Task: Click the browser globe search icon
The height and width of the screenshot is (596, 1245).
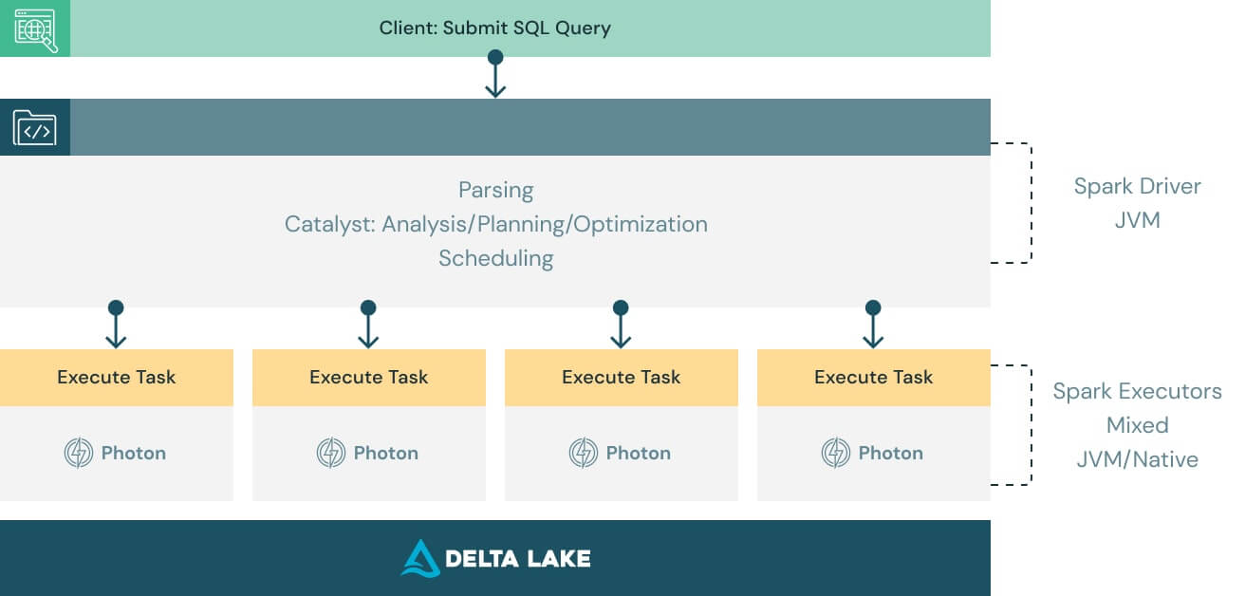Action: click(x=35, y=28)
